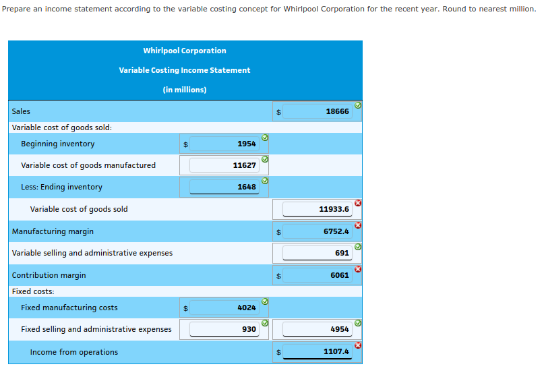Screen dimensions: 544x377
Task: Select Fixed selling and administrative expenses input 930
Action: pos(224,329)
